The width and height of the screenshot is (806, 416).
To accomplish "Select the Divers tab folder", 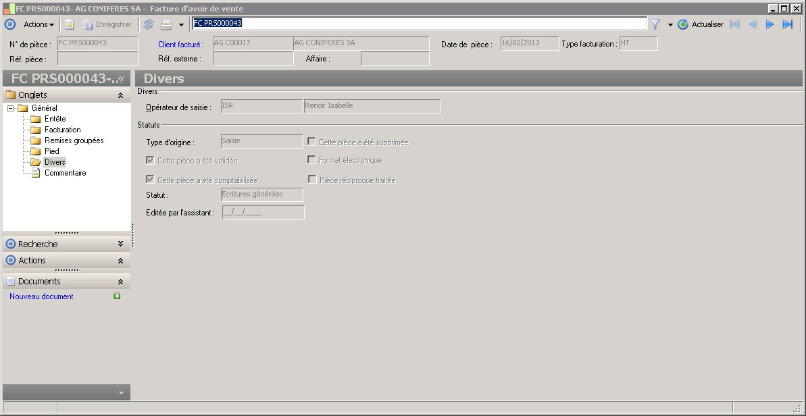I will [55, 162].
